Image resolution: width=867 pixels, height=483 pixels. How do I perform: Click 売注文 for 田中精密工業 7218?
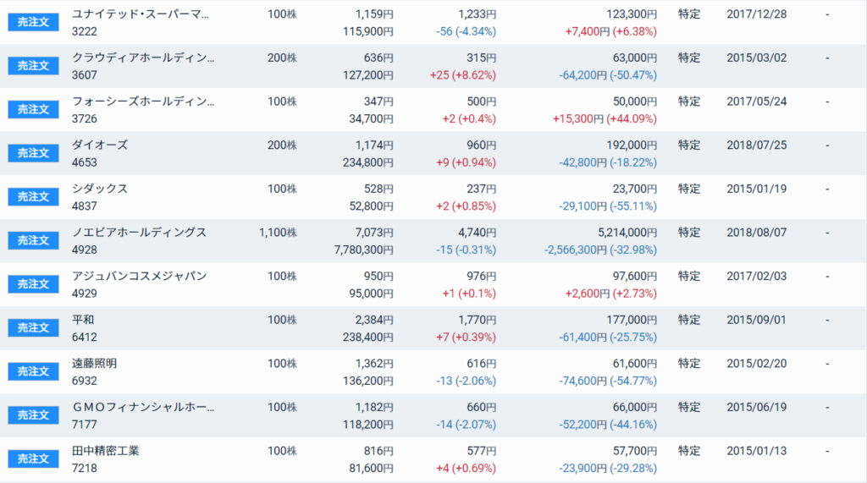pyautogui.click(x=33, y=458)
